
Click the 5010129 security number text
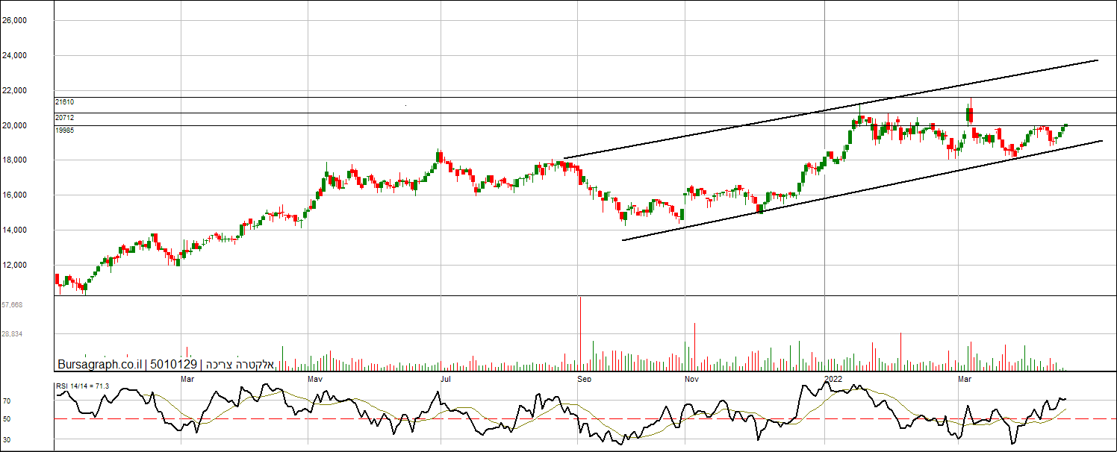click(x=173, y=365)
